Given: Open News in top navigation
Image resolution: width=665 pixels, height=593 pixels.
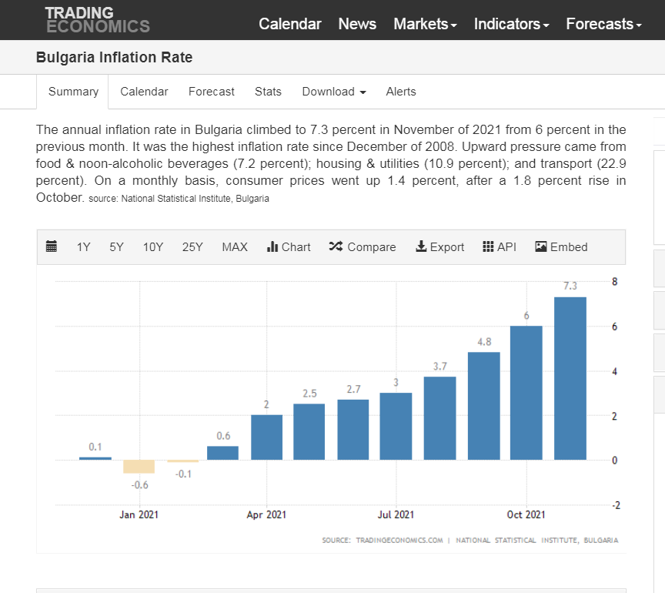Looking at the screenshot, I should (357, 24).
